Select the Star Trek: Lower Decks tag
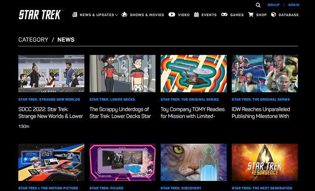Screen dimensions: 315x191 (x=112, y=100)
